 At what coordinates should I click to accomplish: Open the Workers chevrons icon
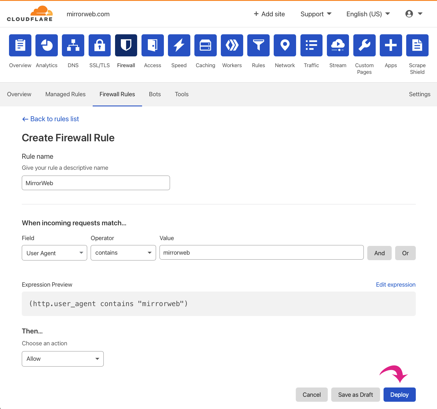[232, 45]
